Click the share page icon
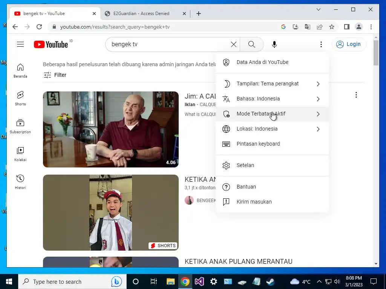 point(320,27)
